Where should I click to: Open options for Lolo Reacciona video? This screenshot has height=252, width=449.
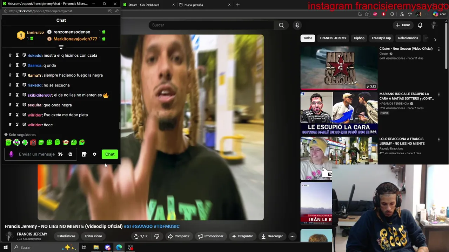tap(439, 140)
